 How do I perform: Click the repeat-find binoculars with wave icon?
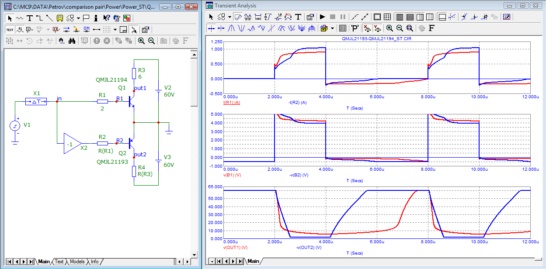pos(62,41)
